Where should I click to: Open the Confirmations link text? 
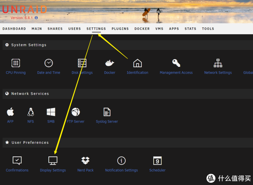(x=17, y=171)
